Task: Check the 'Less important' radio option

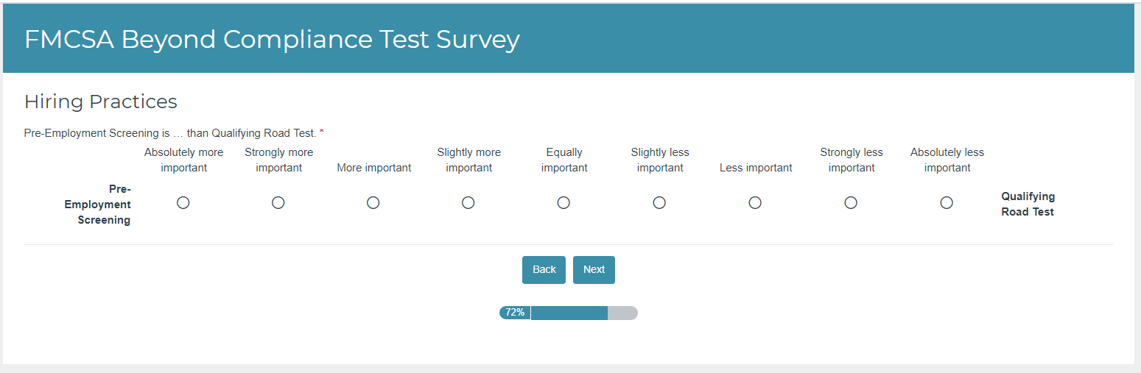Action: pyautogui.click(x=755, y=203)
